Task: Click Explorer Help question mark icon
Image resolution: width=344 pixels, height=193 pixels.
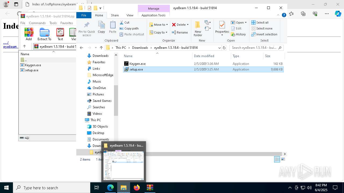Action: click(x=284, y=15)
